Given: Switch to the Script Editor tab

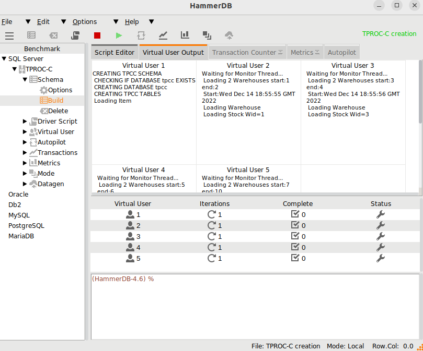Looking at the screenshot, I should (x=115, y=52).
